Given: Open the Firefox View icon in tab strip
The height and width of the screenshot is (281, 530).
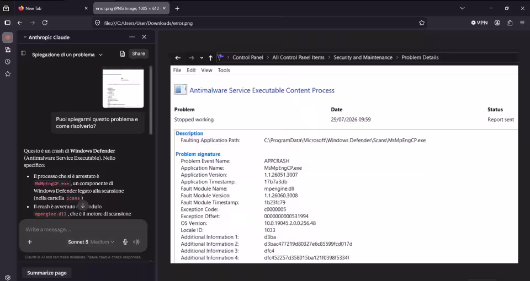Looking at the screenshot, I should pos(6,8).
